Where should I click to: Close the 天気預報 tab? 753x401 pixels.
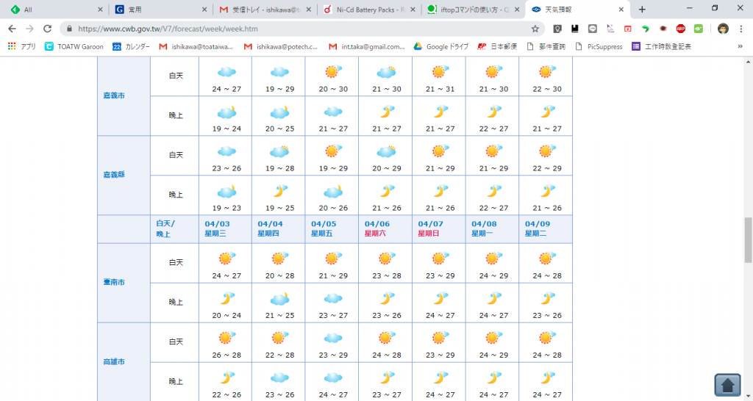pos(621,10)
